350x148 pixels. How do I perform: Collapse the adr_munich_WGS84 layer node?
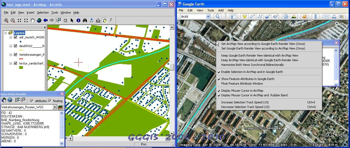(11, 37)
